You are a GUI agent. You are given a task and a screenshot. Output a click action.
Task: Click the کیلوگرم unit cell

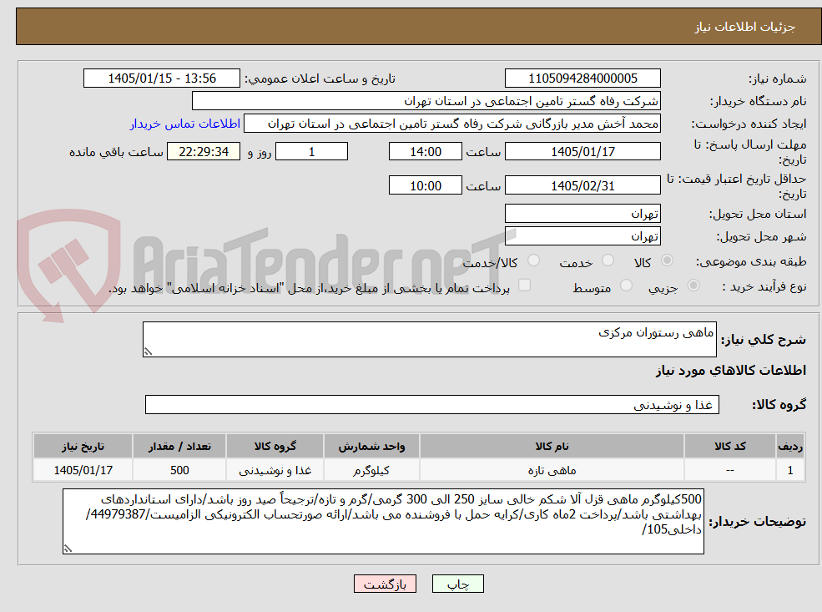pyautogui.click(x=371, y=470)
